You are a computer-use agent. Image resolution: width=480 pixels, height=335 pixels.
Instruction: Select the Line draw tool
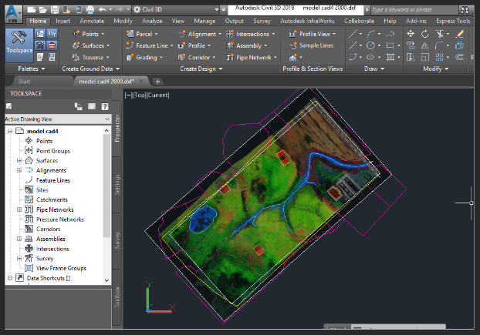pos(353,34)
